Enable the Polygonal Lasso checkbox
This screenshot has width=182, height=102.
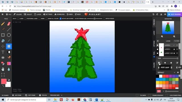pyautogui.click(x=25, y=18)
